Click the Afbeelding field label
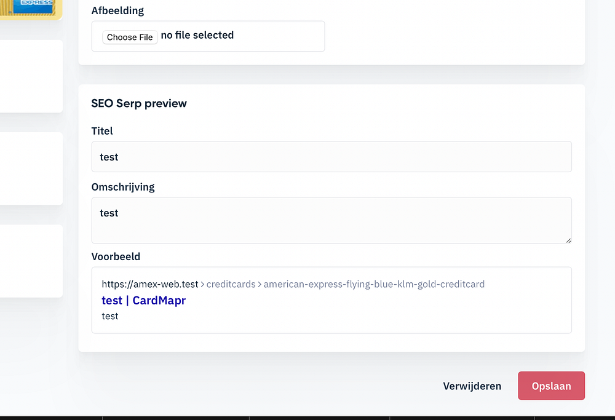The height and width of the screenshot is (420, 615). 117,10
